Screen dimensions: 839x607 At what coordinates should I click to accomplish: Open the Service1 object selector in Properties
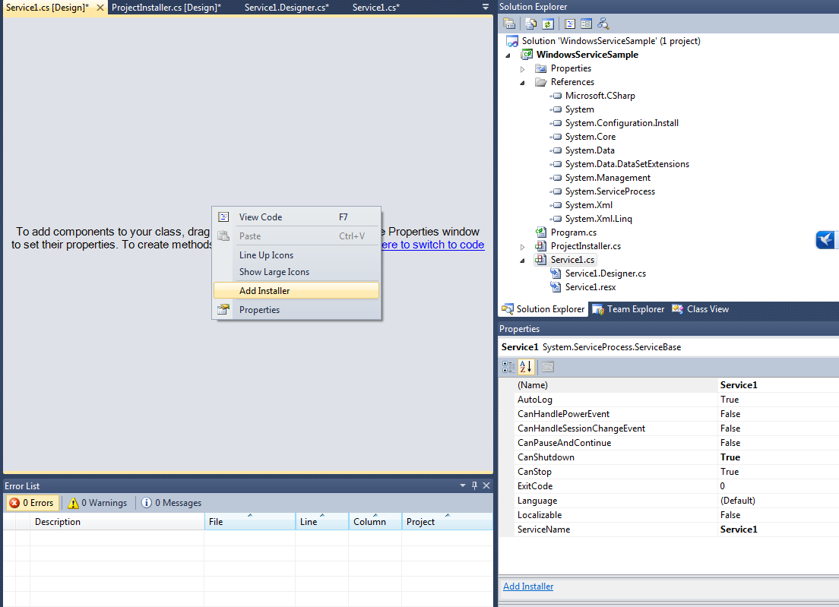[669, 347]
